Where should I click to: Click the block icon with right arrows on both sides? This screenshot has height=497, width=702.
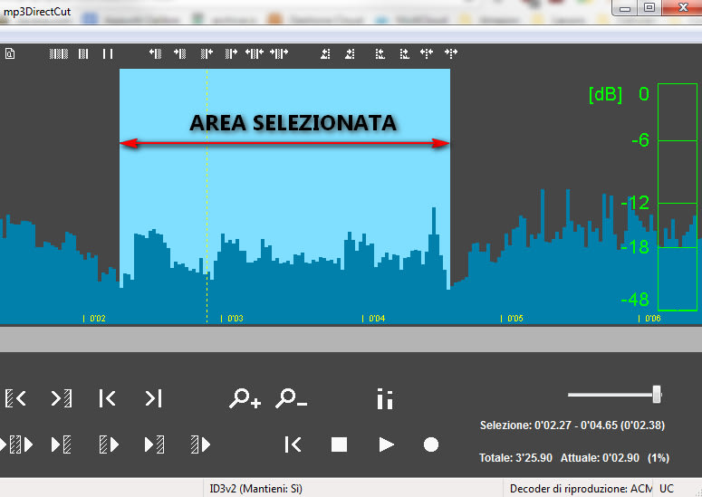pyautogui.click(x=279, y=53)
